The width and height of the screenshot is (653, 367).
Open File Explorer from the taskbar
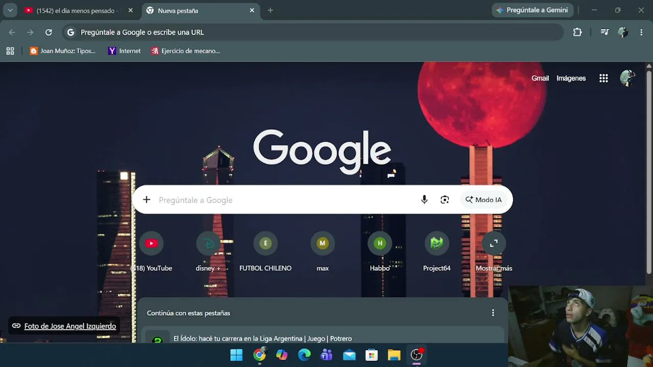point(394,355)
